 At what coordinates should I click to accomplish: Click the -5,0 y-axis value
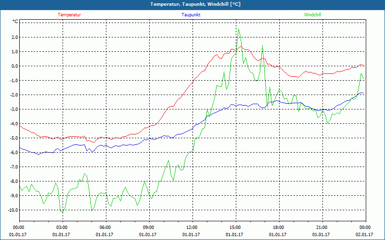pyautogui.click(x=14, y=138)
